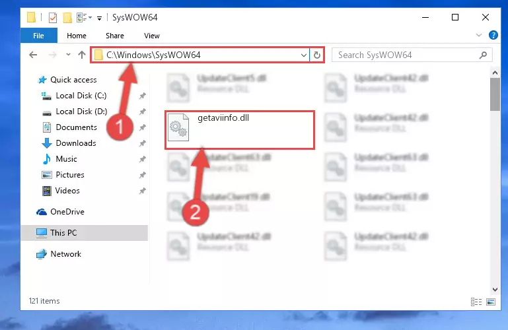This screenshot has height=330, width=508.
Task: Open Pictures in the sidebar
Action: (69, 175)
